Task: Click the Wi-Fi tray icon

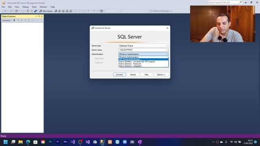Action: pos(232,142)
